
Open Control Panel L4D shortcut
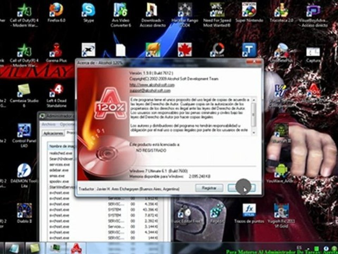coord(24,135)
